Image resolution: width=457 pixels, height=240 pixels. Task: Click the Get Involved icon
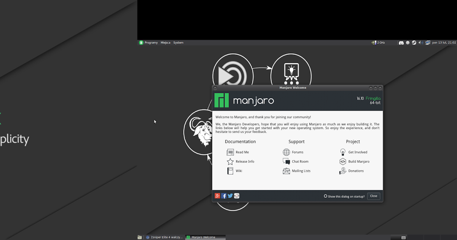(x=342, y=152)
